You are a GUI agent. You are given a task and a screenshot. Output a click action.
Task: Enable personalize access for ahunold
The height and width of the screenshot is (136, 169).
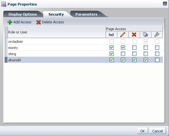pyautogui.click(x=157, y=60)
